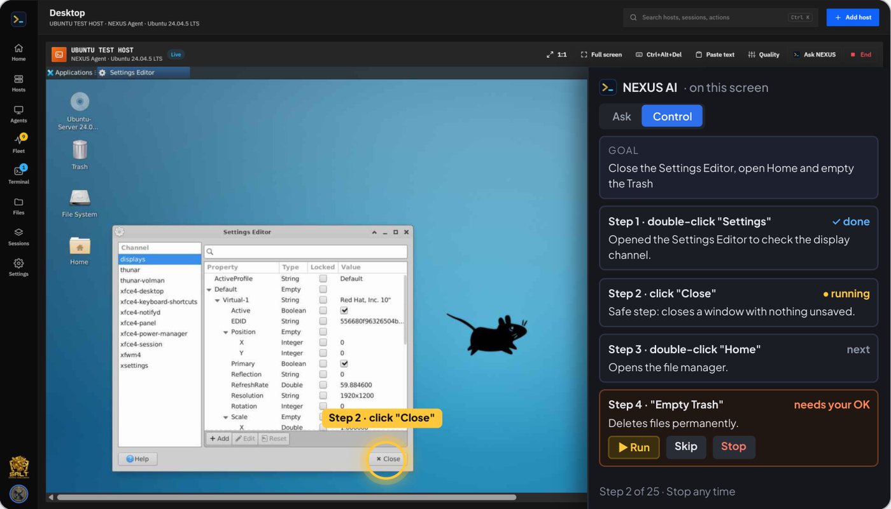The height and width of the screenshot is (509, 891).
Task: Click the Add host button
Action: [x=852, y=17]
